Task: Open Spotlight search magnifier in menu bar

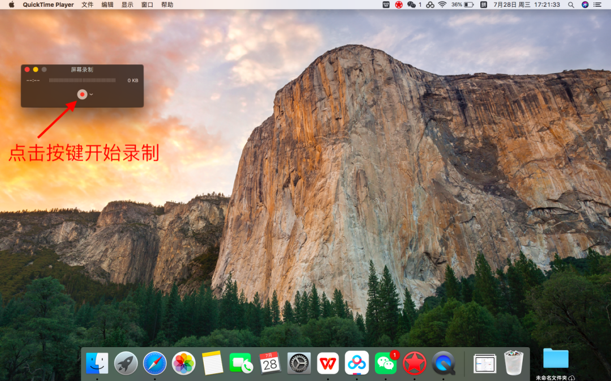Action: [x=571, y=5]
